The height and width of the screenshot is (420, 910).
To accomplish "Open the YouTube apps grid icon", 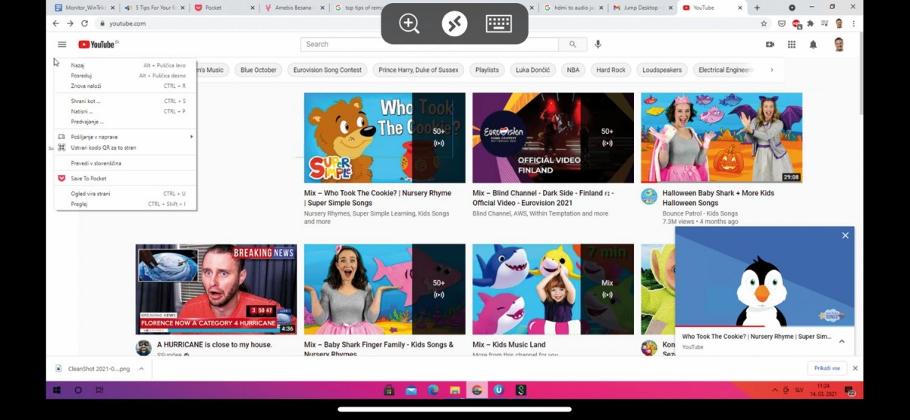I will pyautogui.click(x=792, y=45).
